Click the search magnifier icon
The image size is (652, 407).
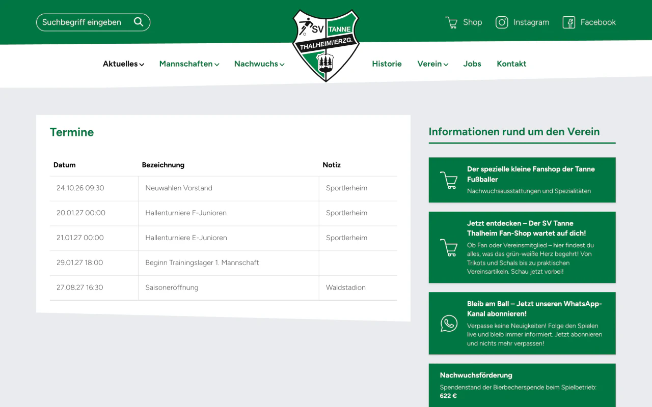click(139, 22)
